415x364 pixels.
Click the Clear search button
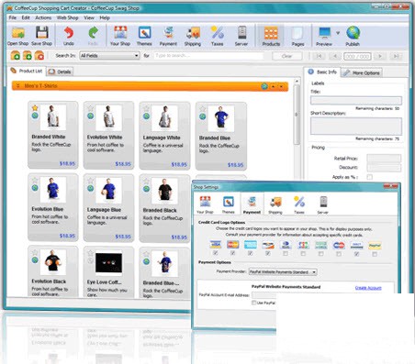click(286, 56)
